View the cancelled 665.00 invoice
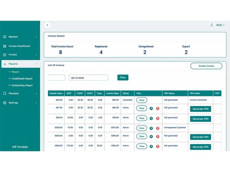The height and width of the screenshot is (172, 230). pyautogui.click(x=142, y=100)
